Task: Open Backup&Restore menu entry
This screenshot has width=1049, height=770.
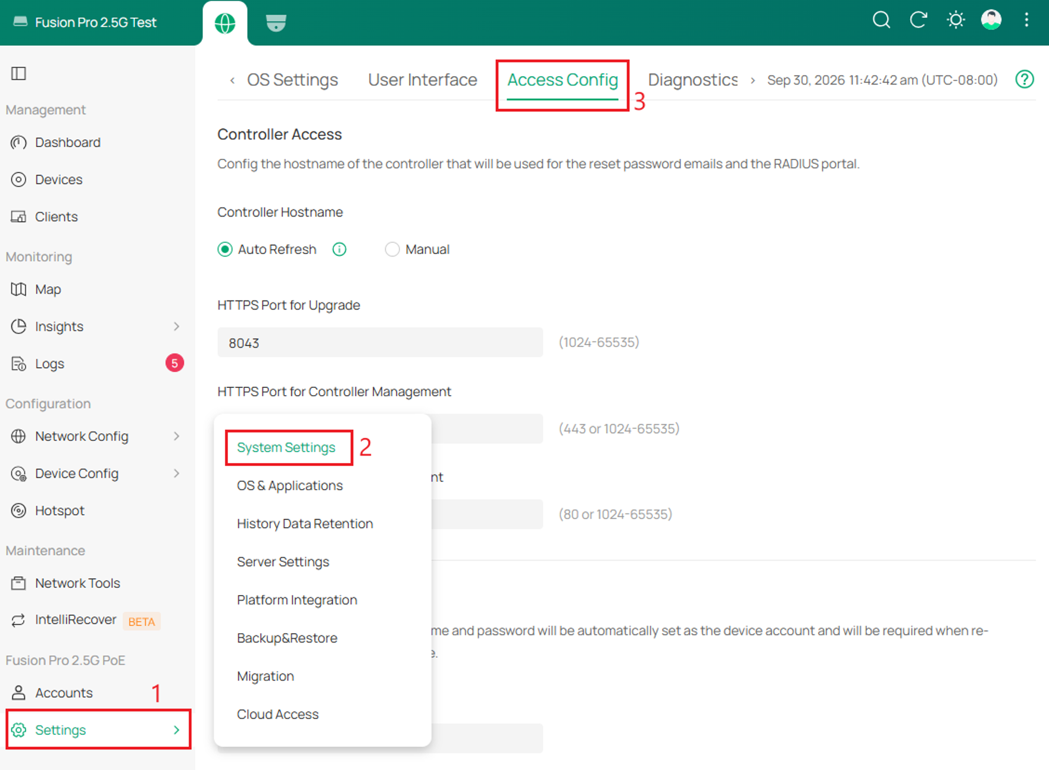Action: [287, 638]
